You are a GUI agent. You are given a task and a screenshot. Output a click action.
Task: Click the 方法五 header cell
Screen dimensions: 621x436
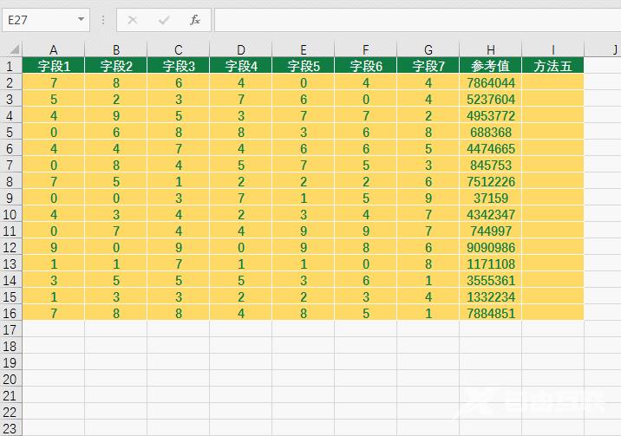point(552,66)
